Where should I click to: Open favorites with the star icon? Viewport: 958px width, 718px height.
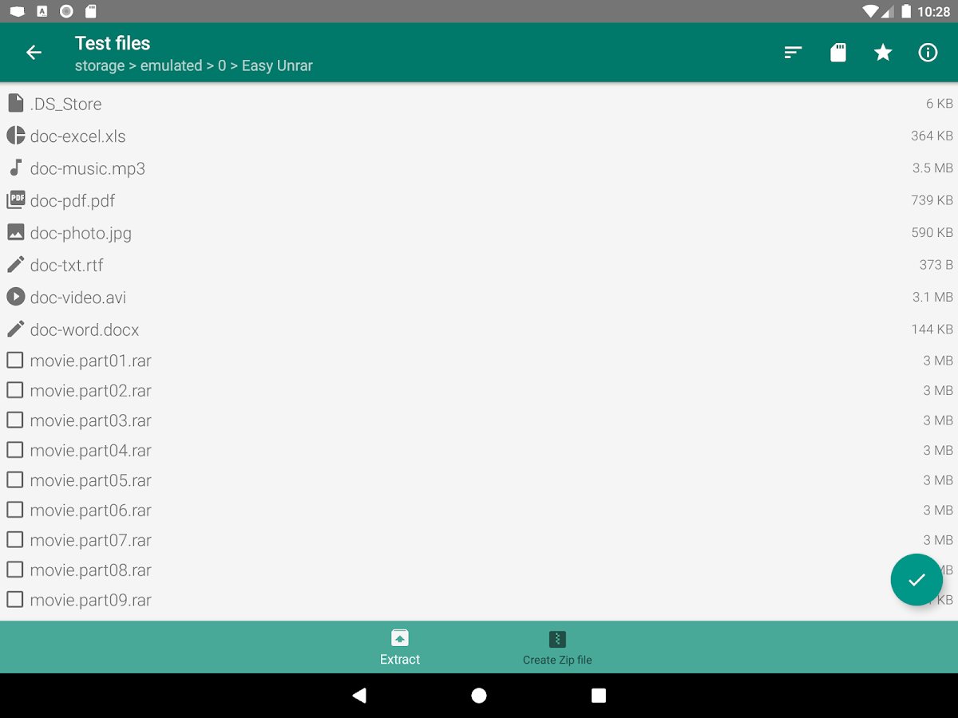(882, 53)
